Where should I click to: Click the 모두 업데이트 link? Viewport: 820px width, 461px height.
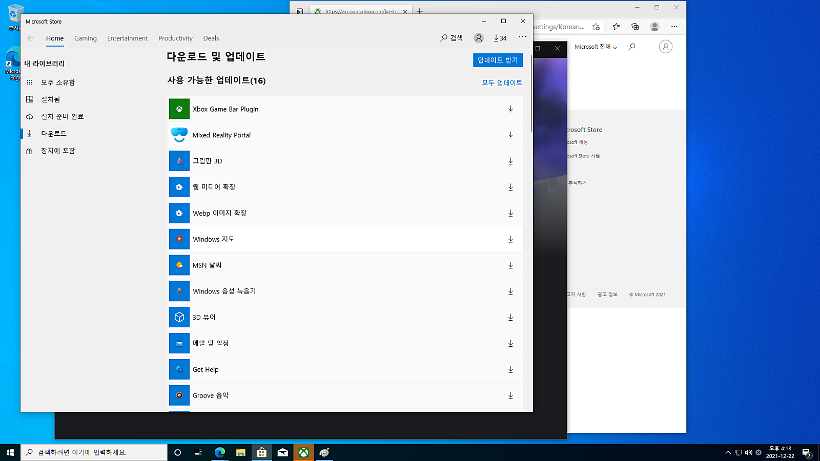(502, 82)
